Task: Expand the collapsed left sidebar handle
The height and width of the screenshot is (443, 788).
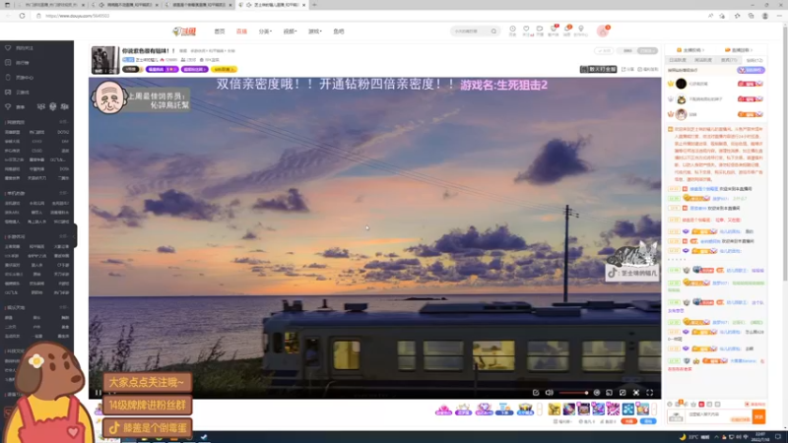Action: click(76, 235)
